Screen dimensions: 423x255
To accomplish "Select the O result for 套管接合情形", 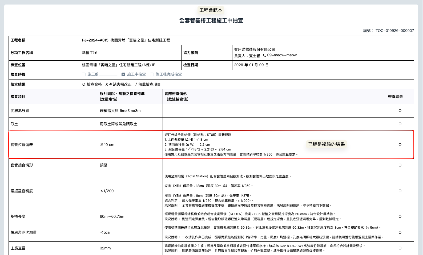I will tap(400, 165).
